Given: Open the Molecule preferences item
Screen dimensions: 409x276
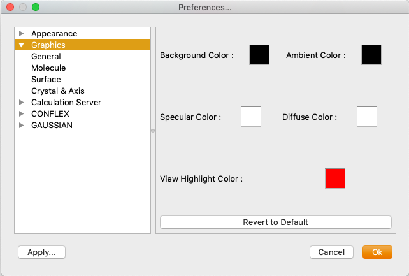Looking at the screenshot, I should pyautogui.click(x=48, y=68).
